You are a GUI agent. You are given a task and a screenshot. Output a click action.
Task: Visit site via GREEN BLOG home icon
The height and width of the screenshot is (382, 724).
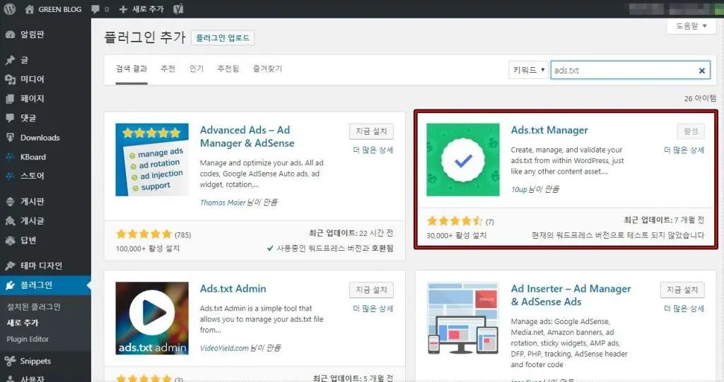(x=30, y=8)
